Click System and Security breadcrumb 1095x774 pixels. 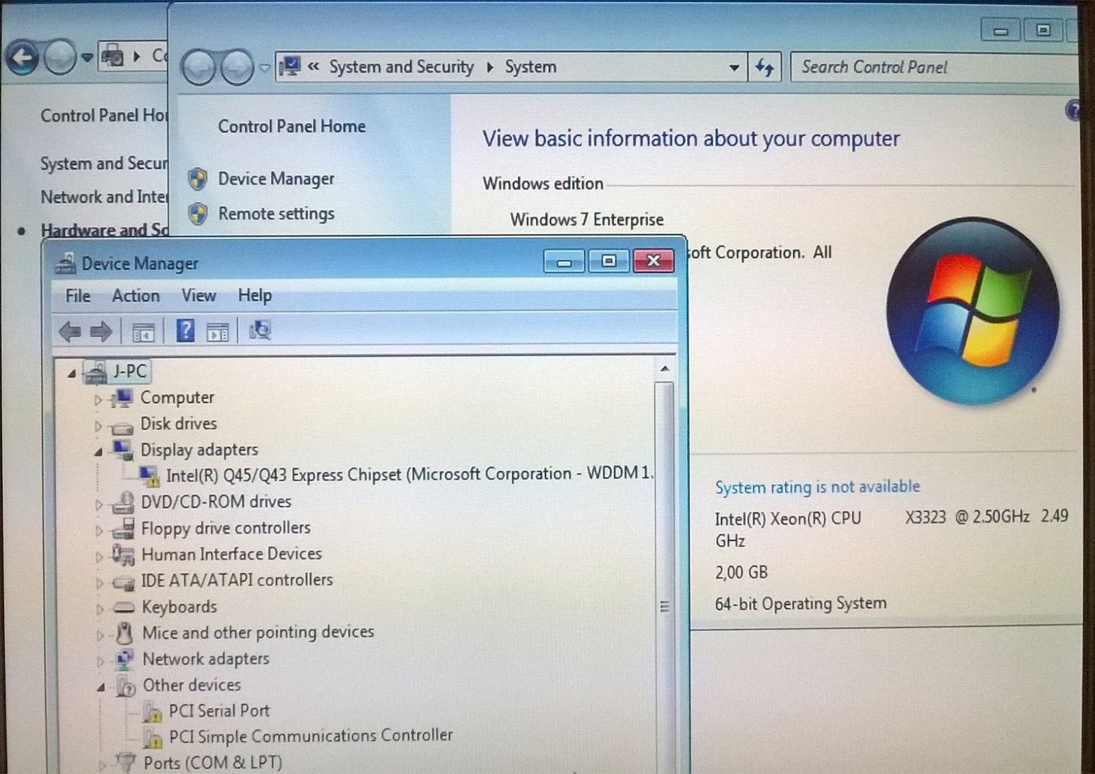[x=401, y=67]
